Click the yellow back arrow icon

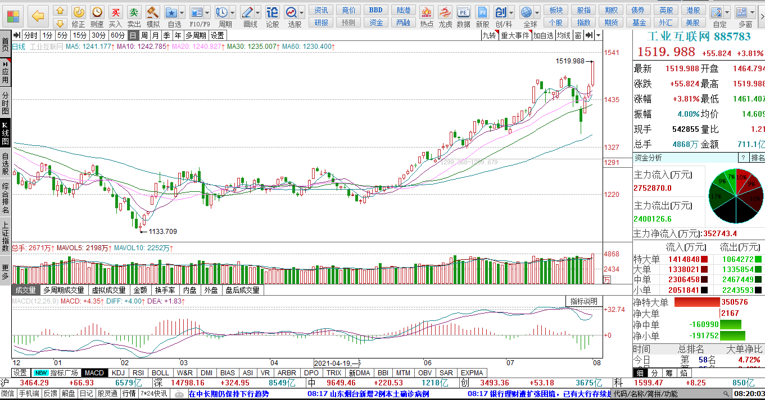pos(38,15)
